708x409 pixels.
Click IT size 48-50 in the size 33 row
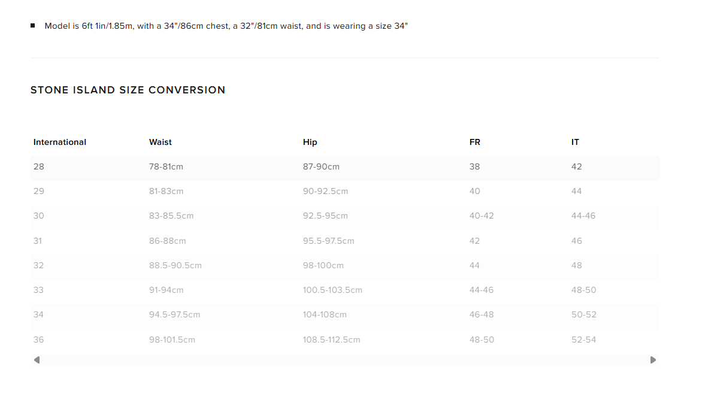point(584,290)
